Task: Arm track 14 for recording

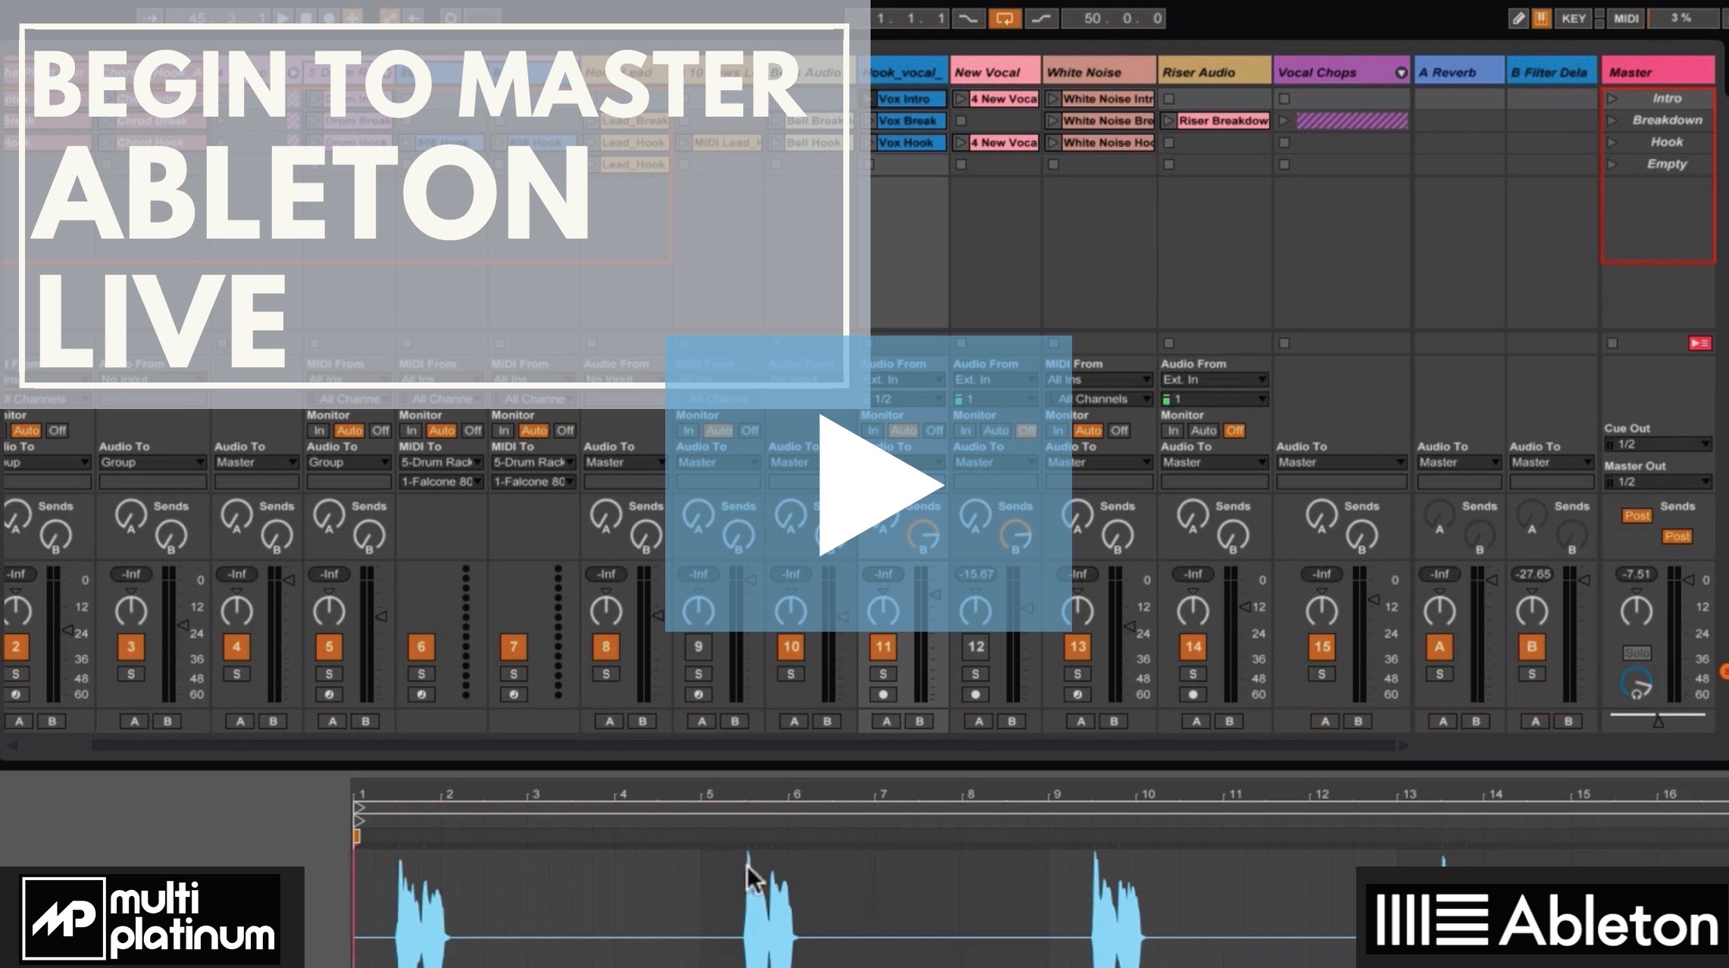Action: [x=1193, y=695]
